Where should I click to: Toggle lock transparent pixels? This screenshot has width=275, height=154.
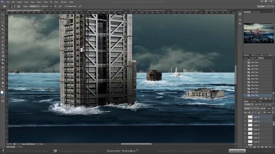tap(249, 113)
